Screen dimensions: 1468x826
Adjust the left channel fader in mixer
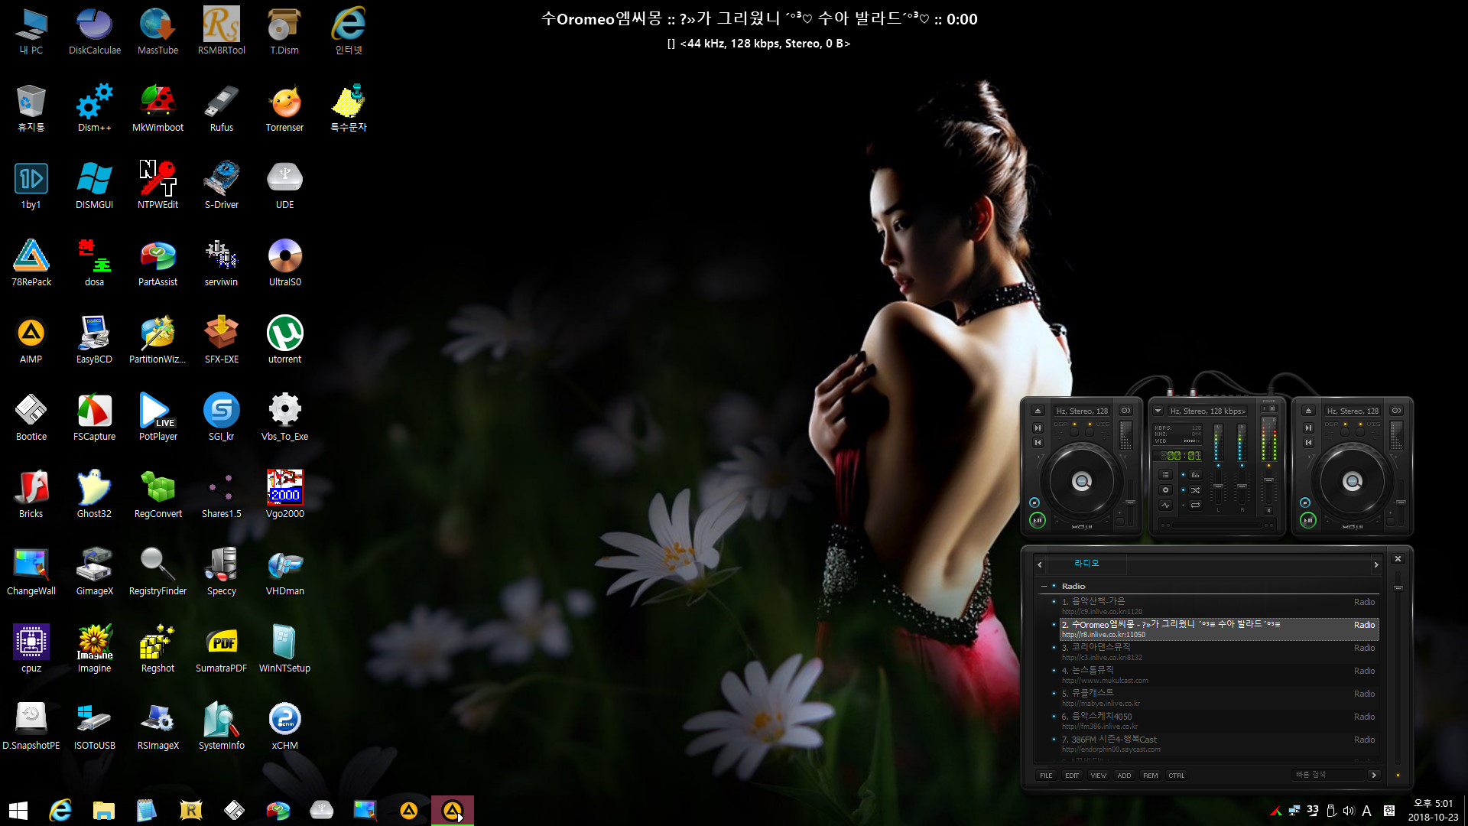click(1218, 486)
